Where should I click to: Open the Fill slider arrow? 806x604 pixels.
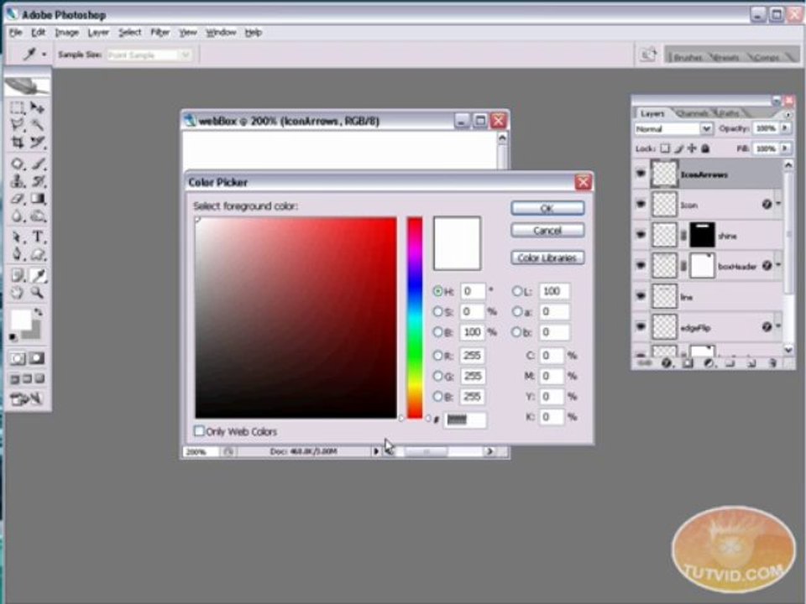(785, 148)
